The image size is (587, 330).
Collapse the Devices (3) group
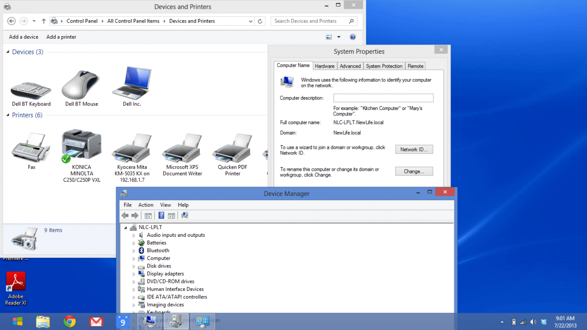point(8,52)
